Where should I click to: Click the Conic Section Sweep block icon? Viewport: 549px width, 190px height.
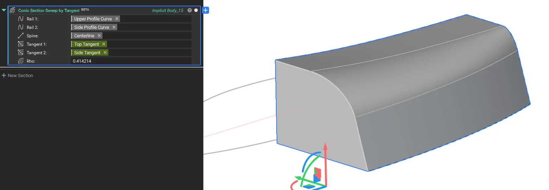[x=12, y=11]
